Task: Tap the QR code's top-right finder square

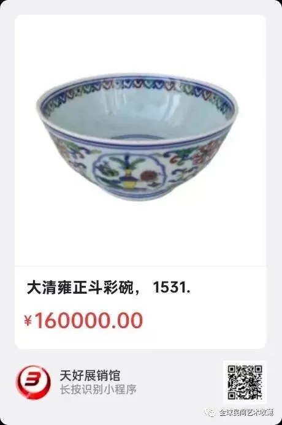Action: click(258, 369)
